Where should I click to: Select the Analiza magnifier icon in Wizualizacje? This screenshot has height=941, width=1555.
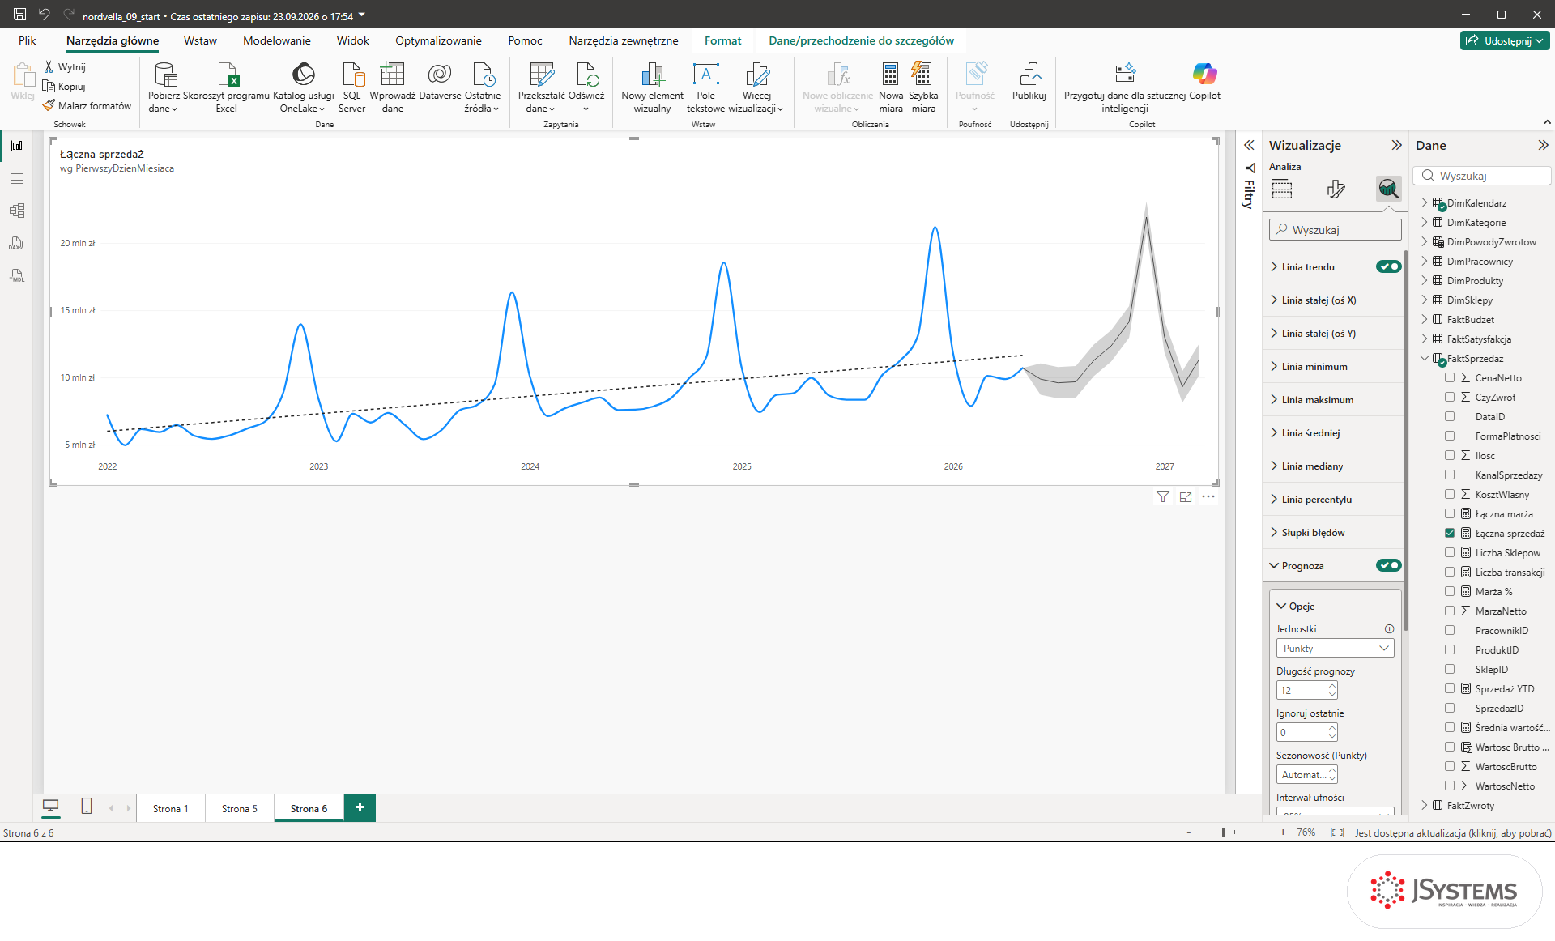click(x=1388, y=189)
